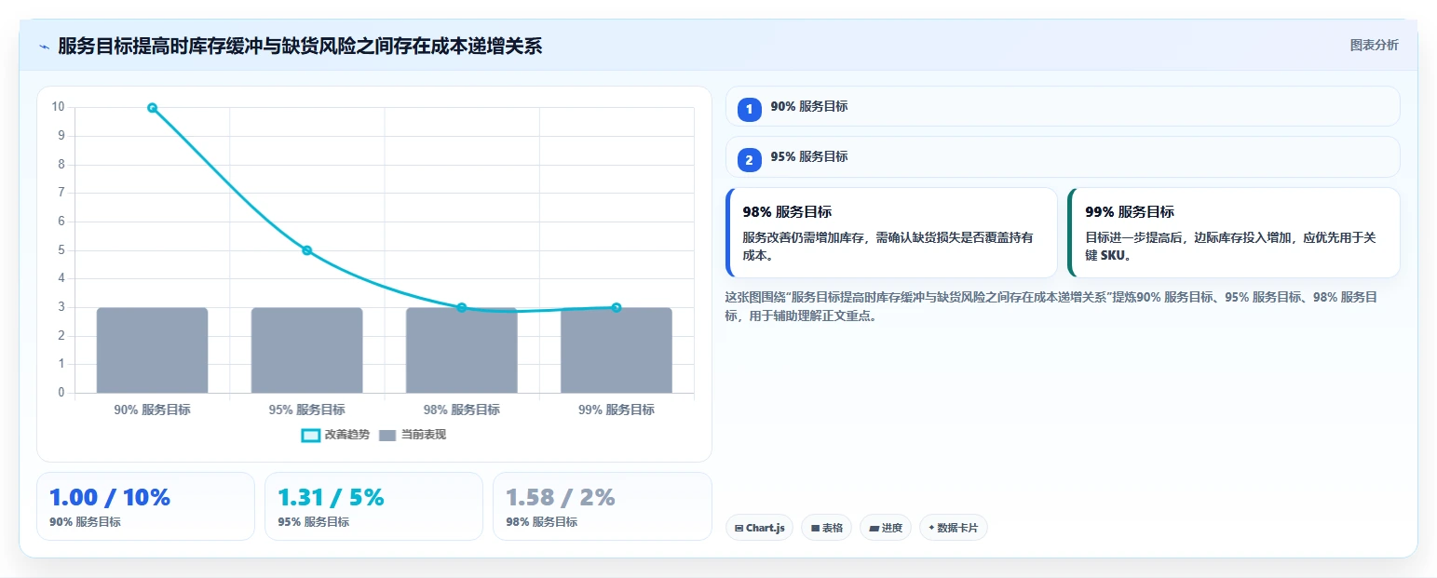The width and height of the screenshot is (1437, 578).
Task: Click the gray bar for 98% 服务目标
Action: [461, 350]
